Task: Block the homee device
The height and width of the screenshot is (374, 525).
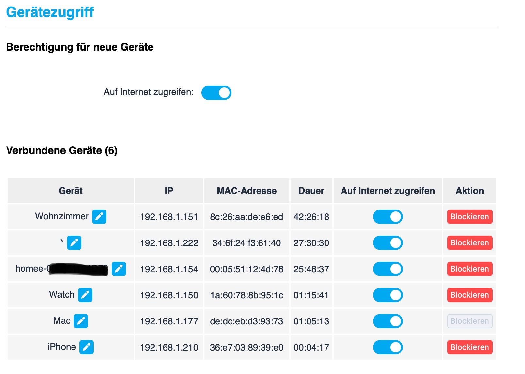Action: [x=470, y=269]
